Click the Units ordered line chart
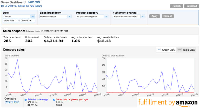The height and width of the screenshot is (108, 200). [x=52, y=75]
